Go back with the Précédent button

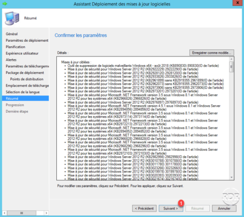(x=144, y=208)
